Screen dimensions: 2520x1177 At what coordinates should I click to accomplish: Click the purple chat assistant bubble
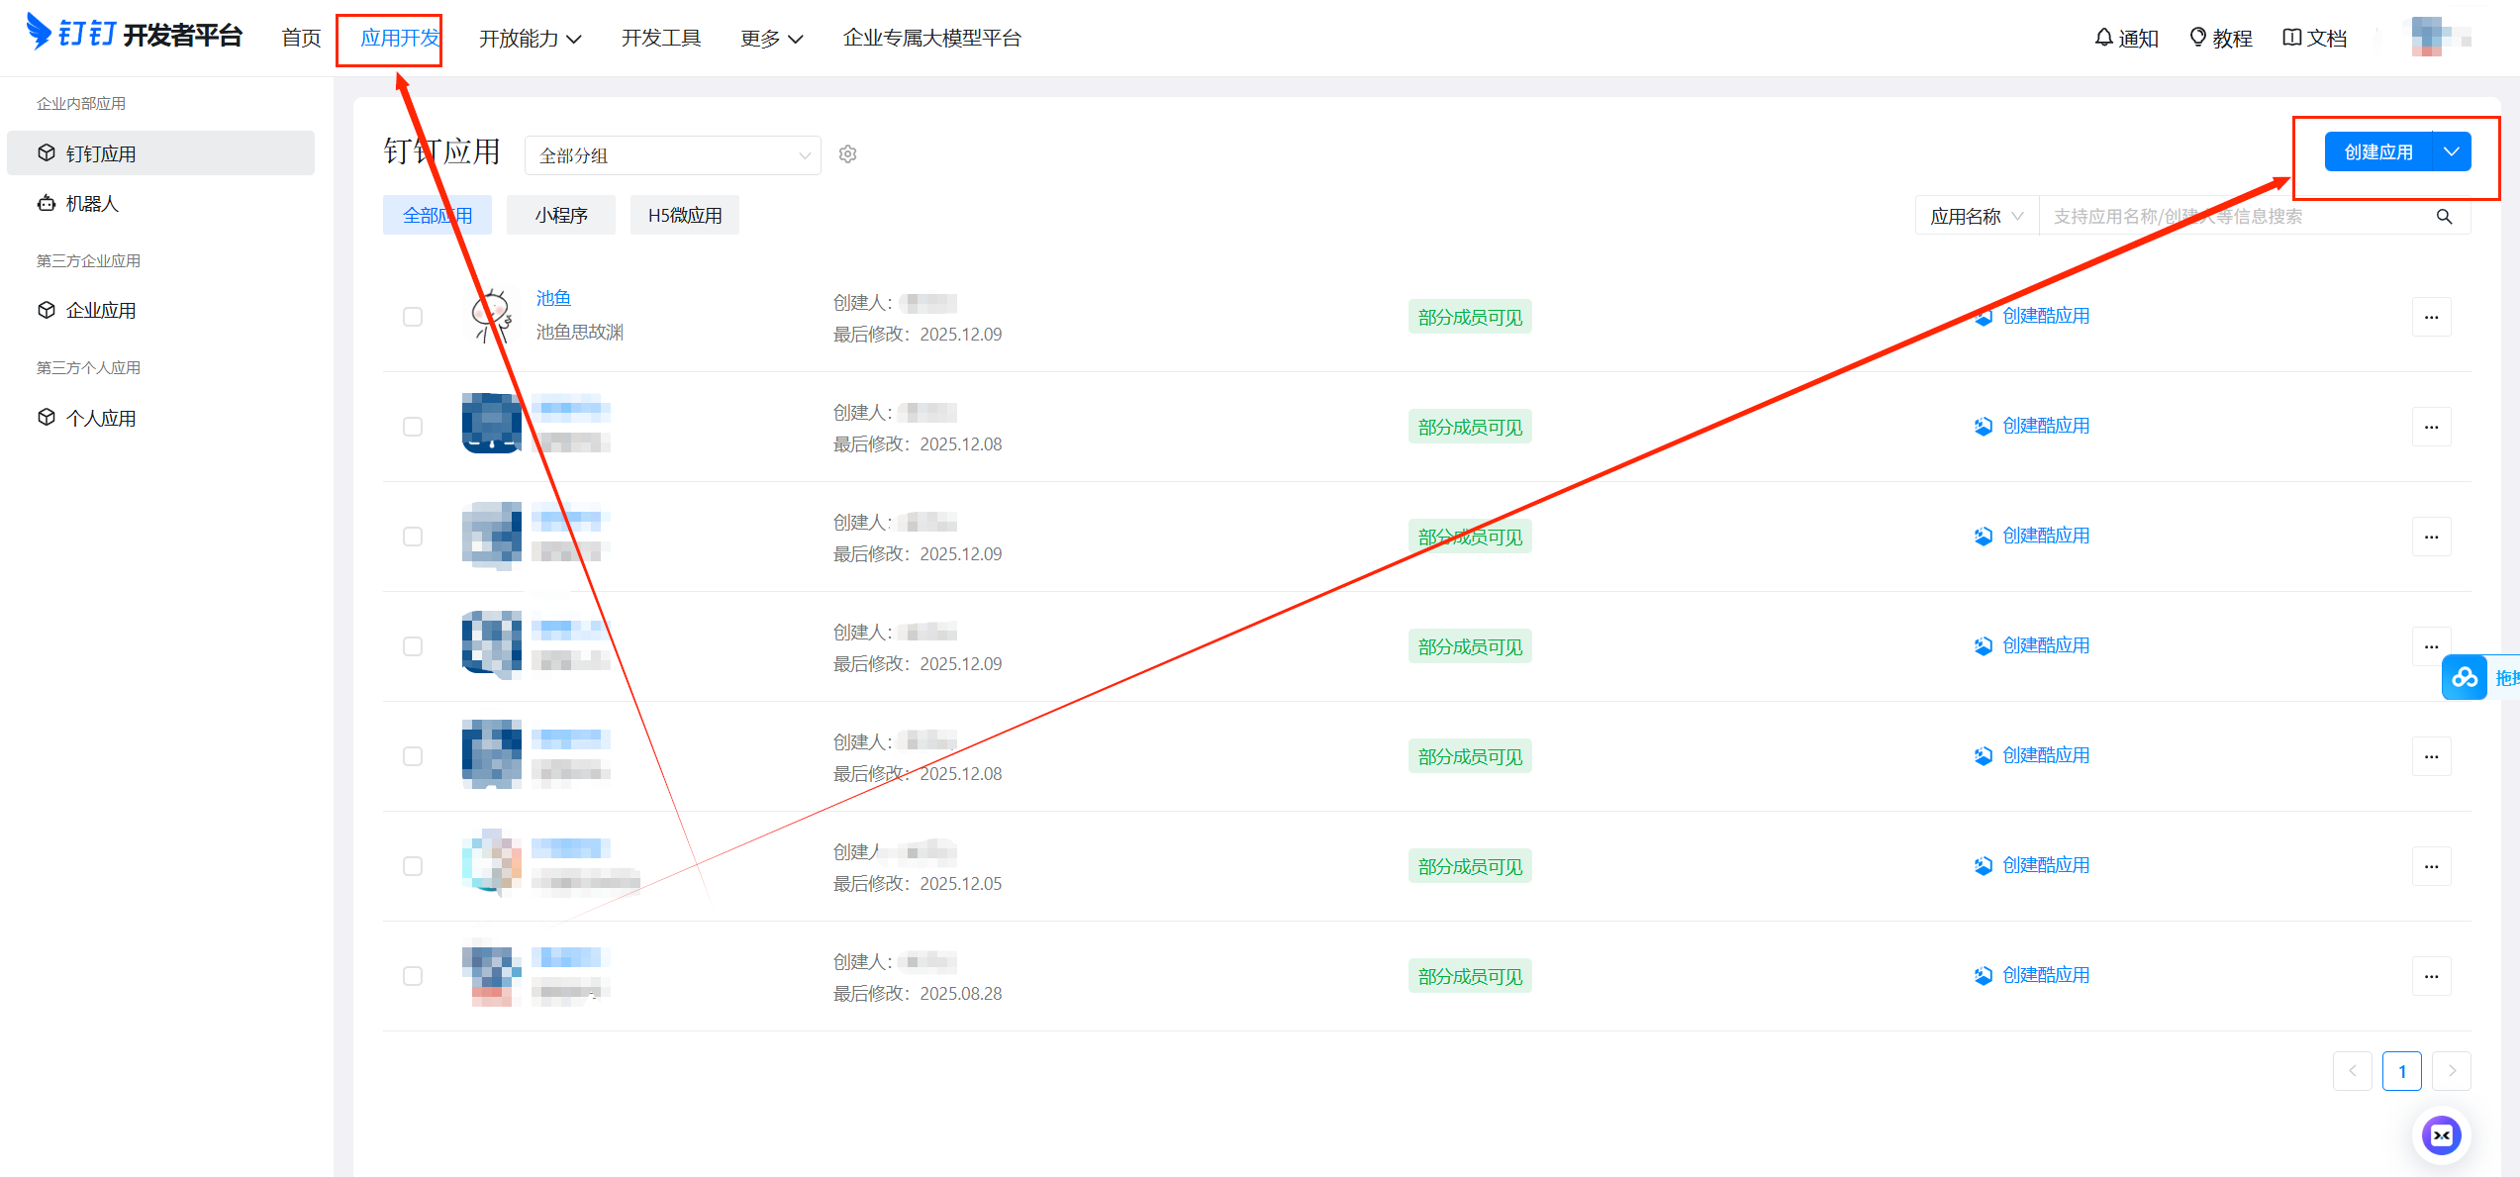(2441, 1134)
